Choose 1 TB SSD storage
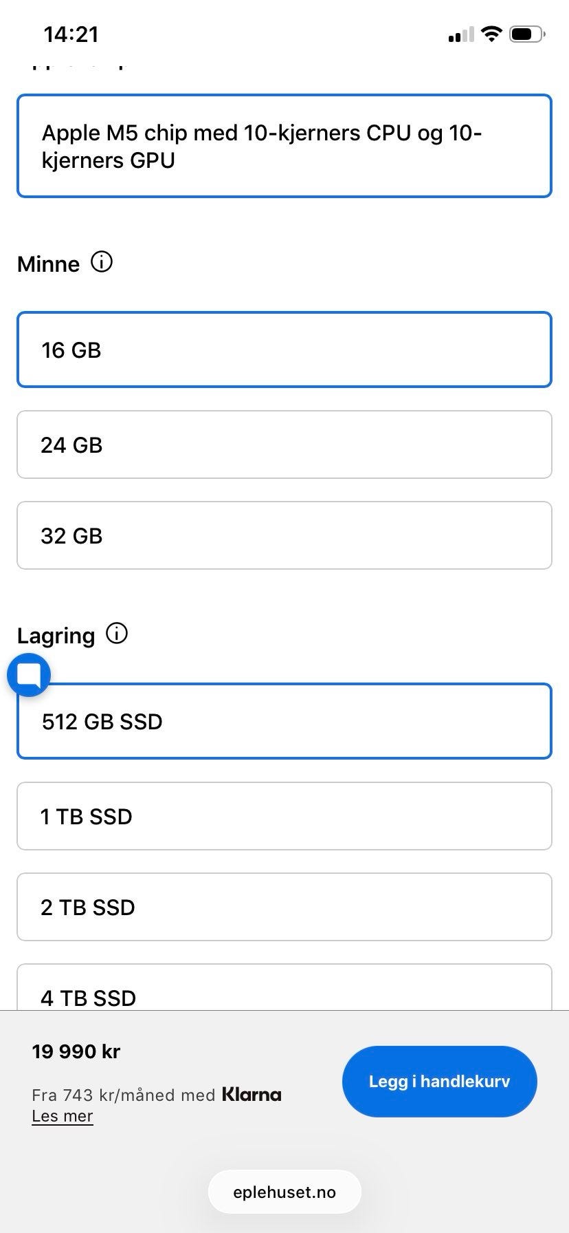 click(x=284, y=816)
